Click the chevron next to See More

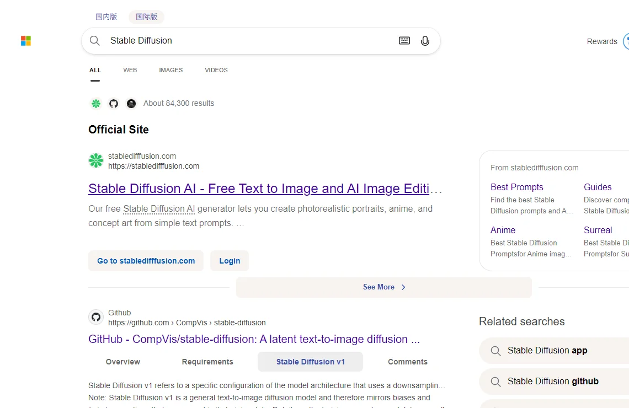(403, 287)
